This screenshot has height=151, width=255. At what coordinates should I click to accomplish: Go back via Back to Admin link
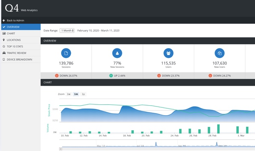coord(15,20)
